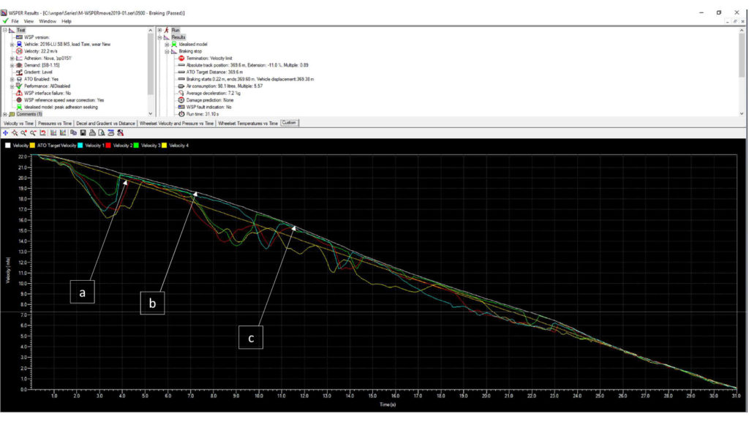The image size is (749, 422).
Task: Click the Run time stopwatch icon
Action: (x=181, y=114)
